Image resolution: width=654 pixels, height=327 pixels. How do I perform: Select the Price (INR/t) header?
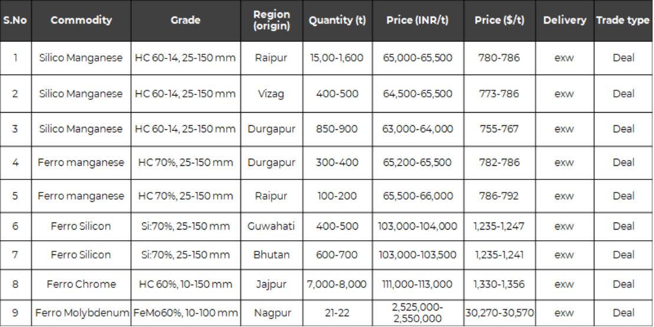417,21
